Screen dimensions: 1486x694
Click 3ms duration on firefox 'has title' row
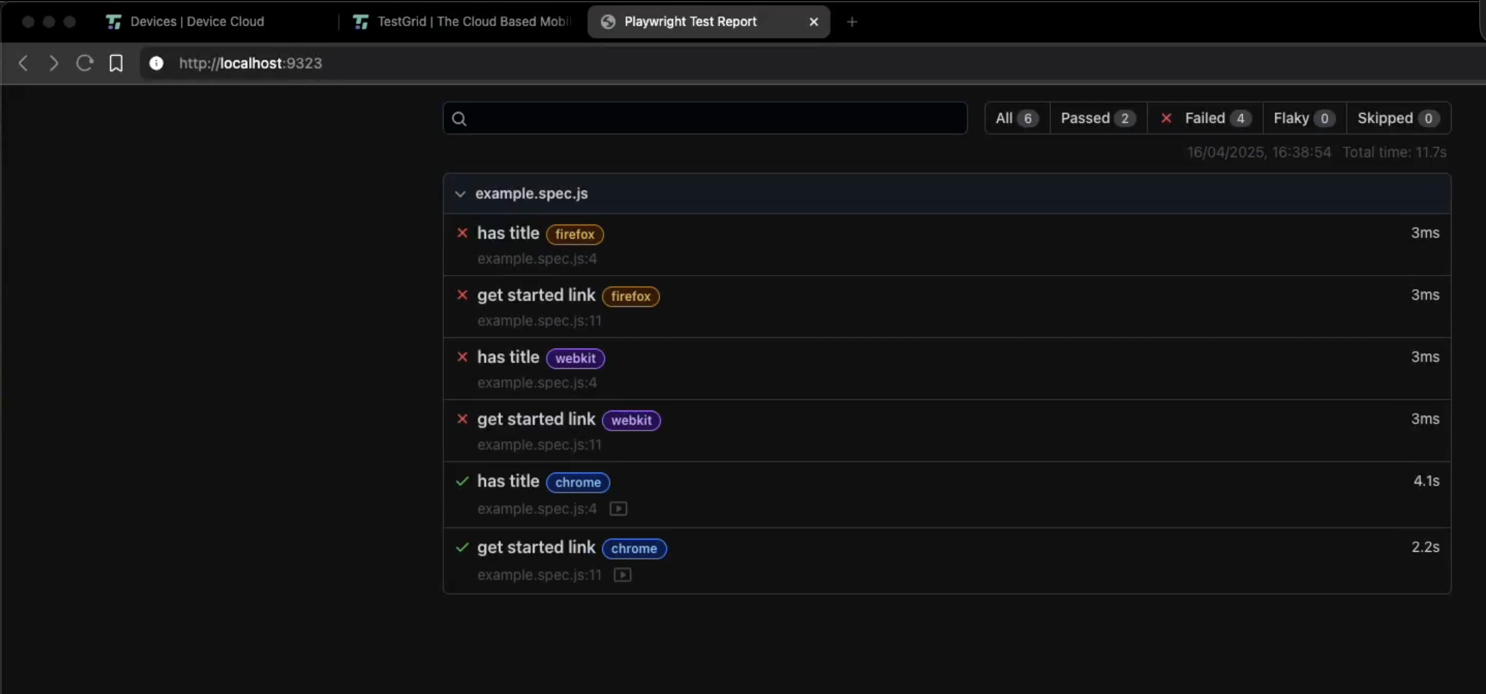tap(1425, 233)
